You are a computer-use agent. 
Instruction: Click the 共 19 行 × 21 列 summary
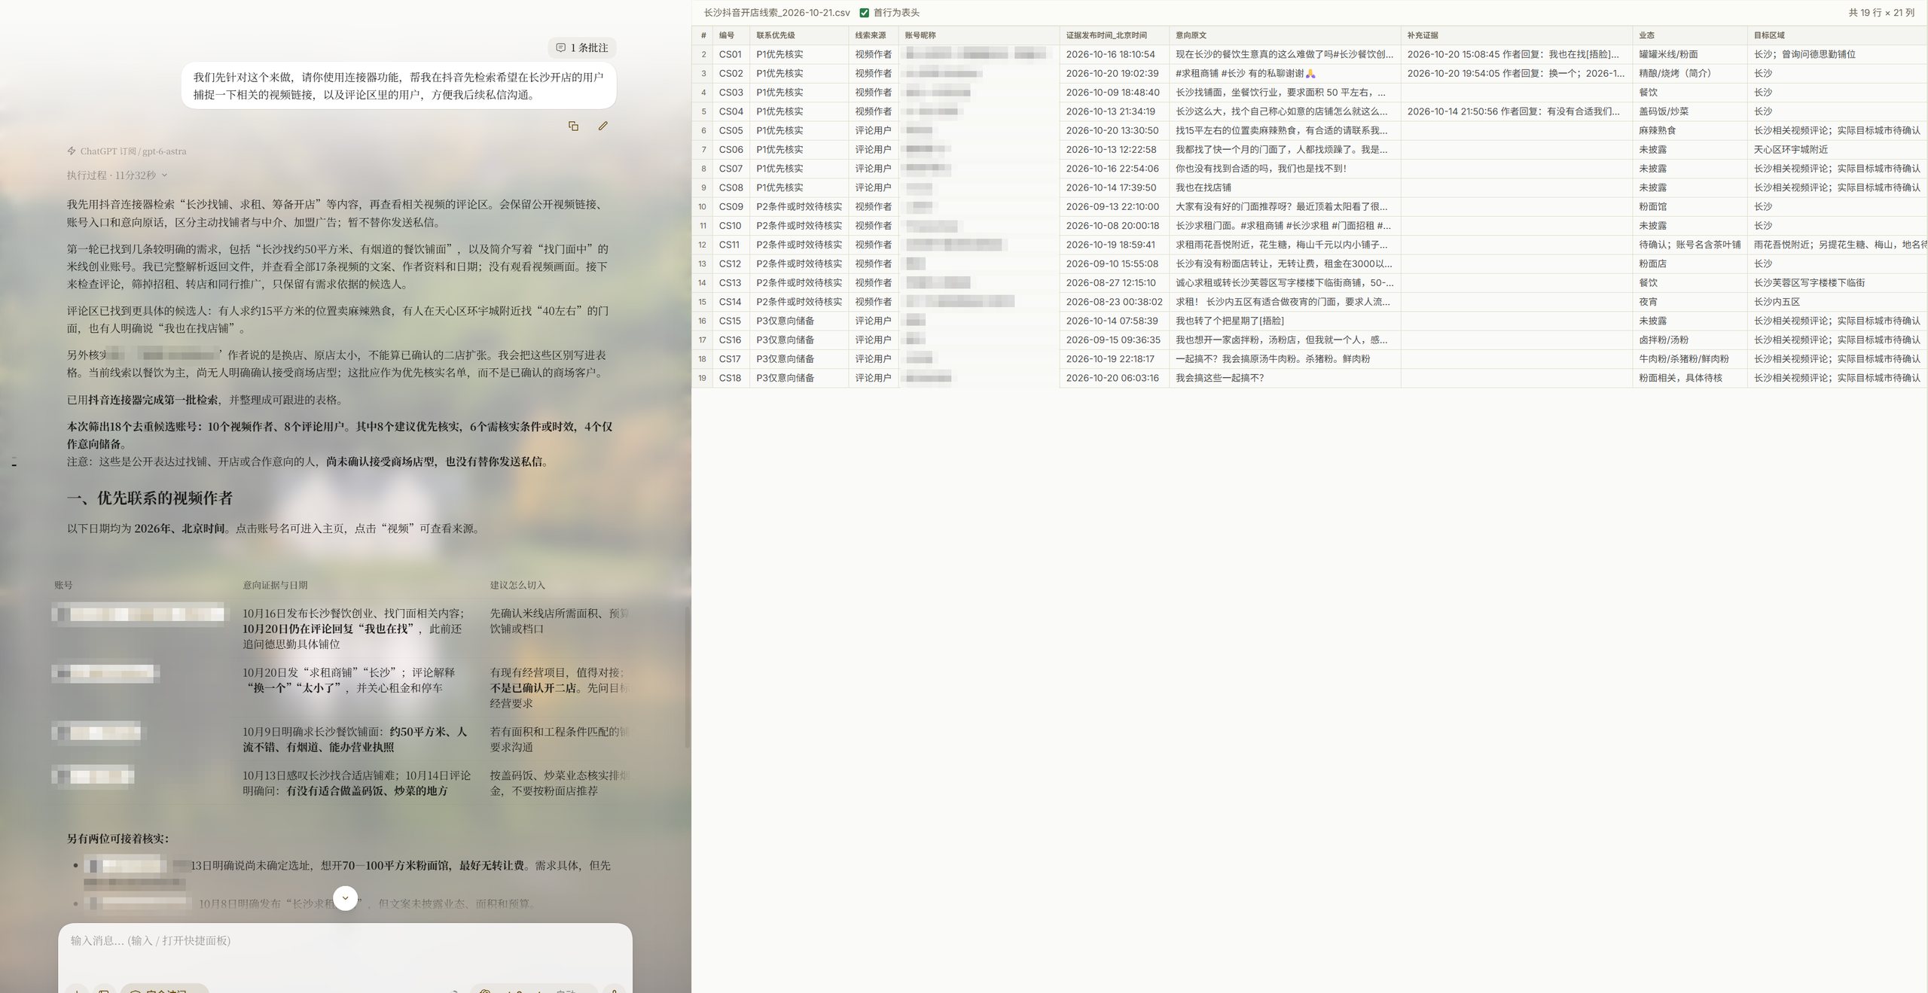click(1881, 13)
